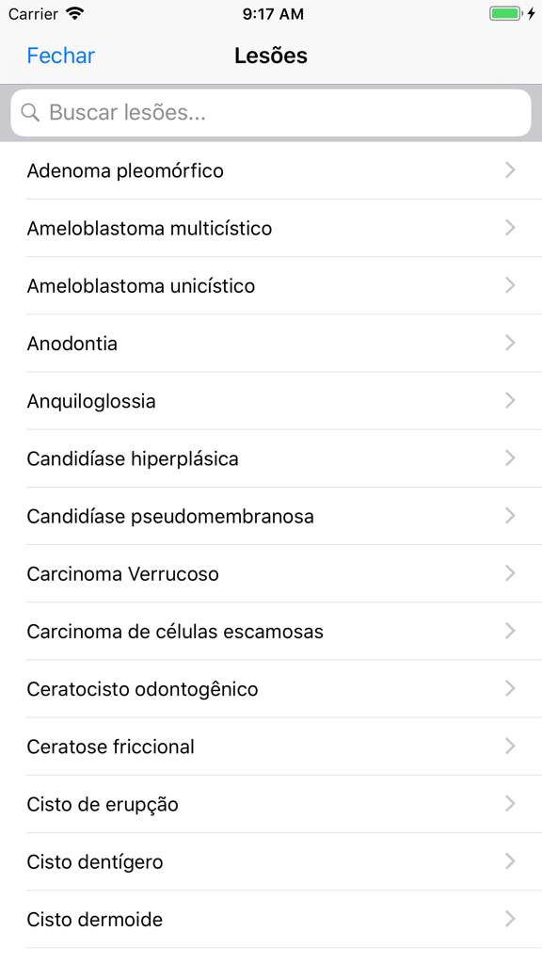Viewport: 542px width, 964px height.
Task: Tap the Buscar lesões search field
Action: point(271,112)
